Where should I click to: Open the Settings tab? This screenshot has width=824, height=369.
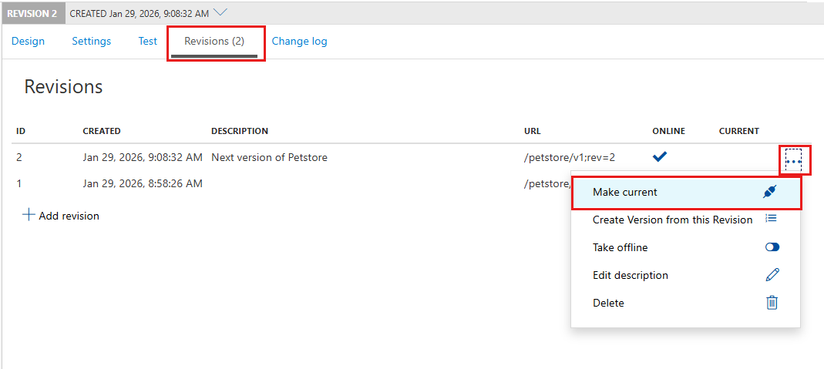click(x=92, y=42)
